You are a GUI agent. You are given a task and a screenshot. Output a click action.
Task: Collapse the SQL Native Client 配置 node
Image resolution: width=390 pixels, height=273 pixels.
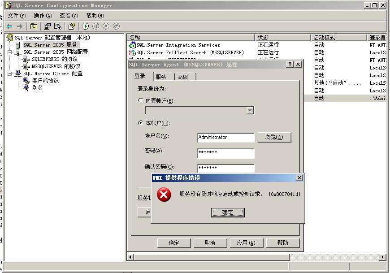[x=10, y=74]
